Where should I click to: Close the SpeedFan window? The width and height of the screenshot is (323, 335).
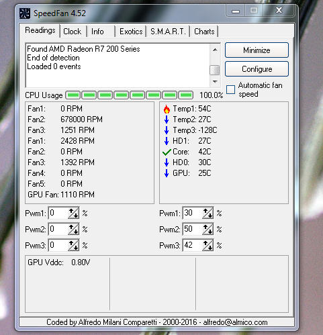pos(279,11)
